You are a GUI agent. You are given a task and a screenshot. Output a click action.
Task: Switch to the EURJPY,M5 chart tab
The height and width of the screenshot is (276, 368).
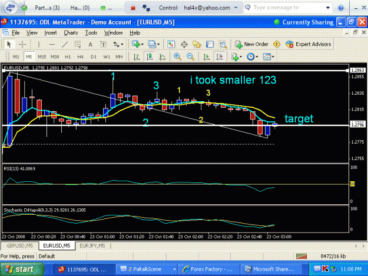pos(92,246)
